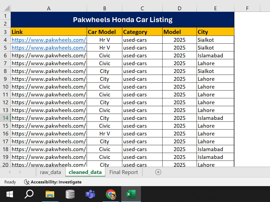The height and width of the screenshot is (202, 270).
Task: Select cleaned_data sheet tab
Action: [x=85, y=172]
